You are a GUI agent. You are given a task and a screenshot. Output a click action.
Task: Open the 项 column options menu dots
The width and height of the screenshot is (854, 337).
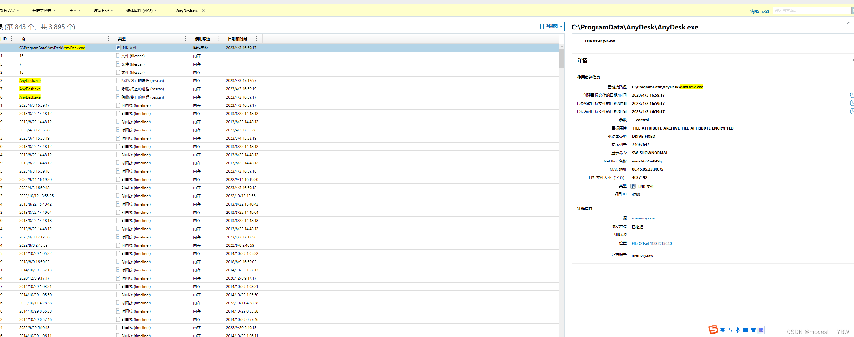coord(108,39)
